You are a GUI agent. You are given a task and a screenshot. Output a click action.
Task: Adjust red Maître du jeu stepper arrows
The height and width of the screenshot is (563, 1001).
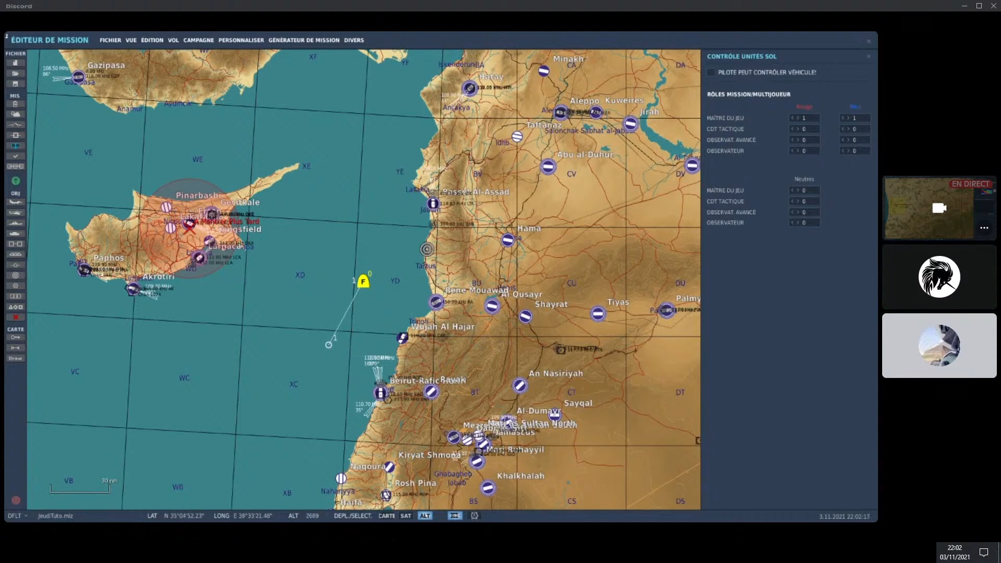[795, 118]
